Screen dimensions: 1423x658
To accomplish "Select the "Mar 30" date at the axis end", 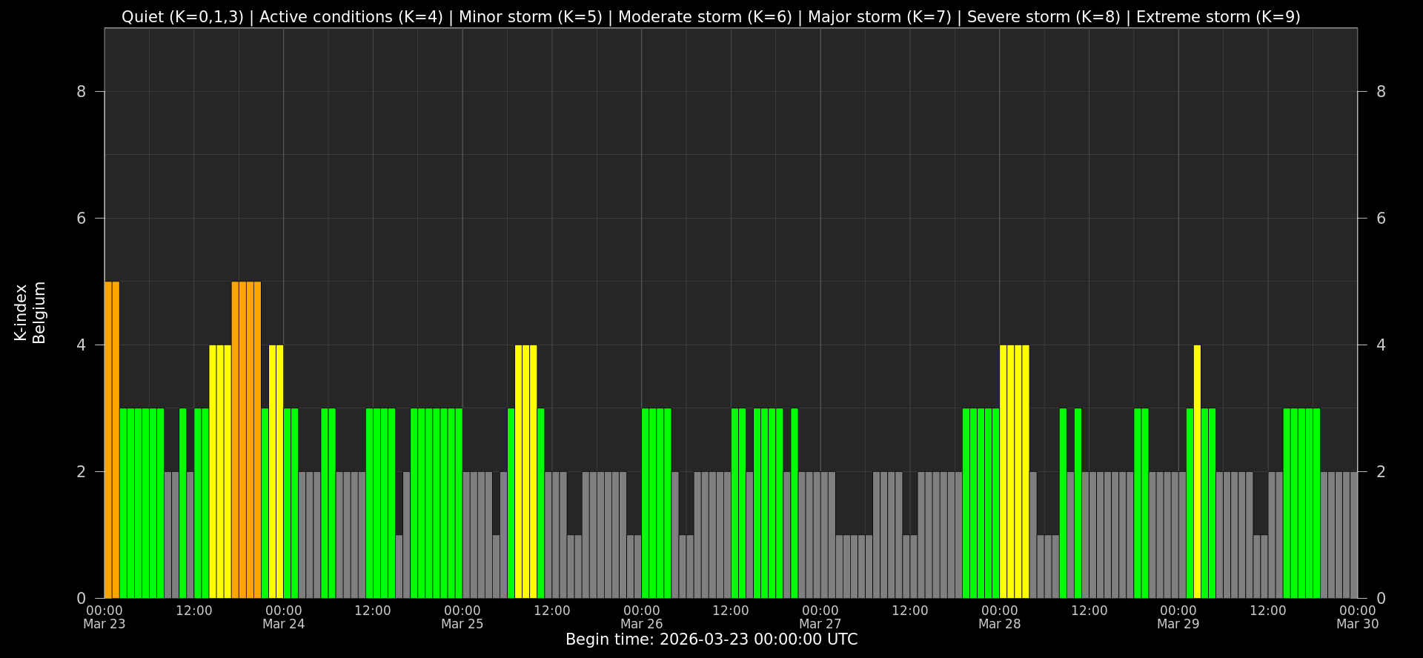I will [1357, 624].
